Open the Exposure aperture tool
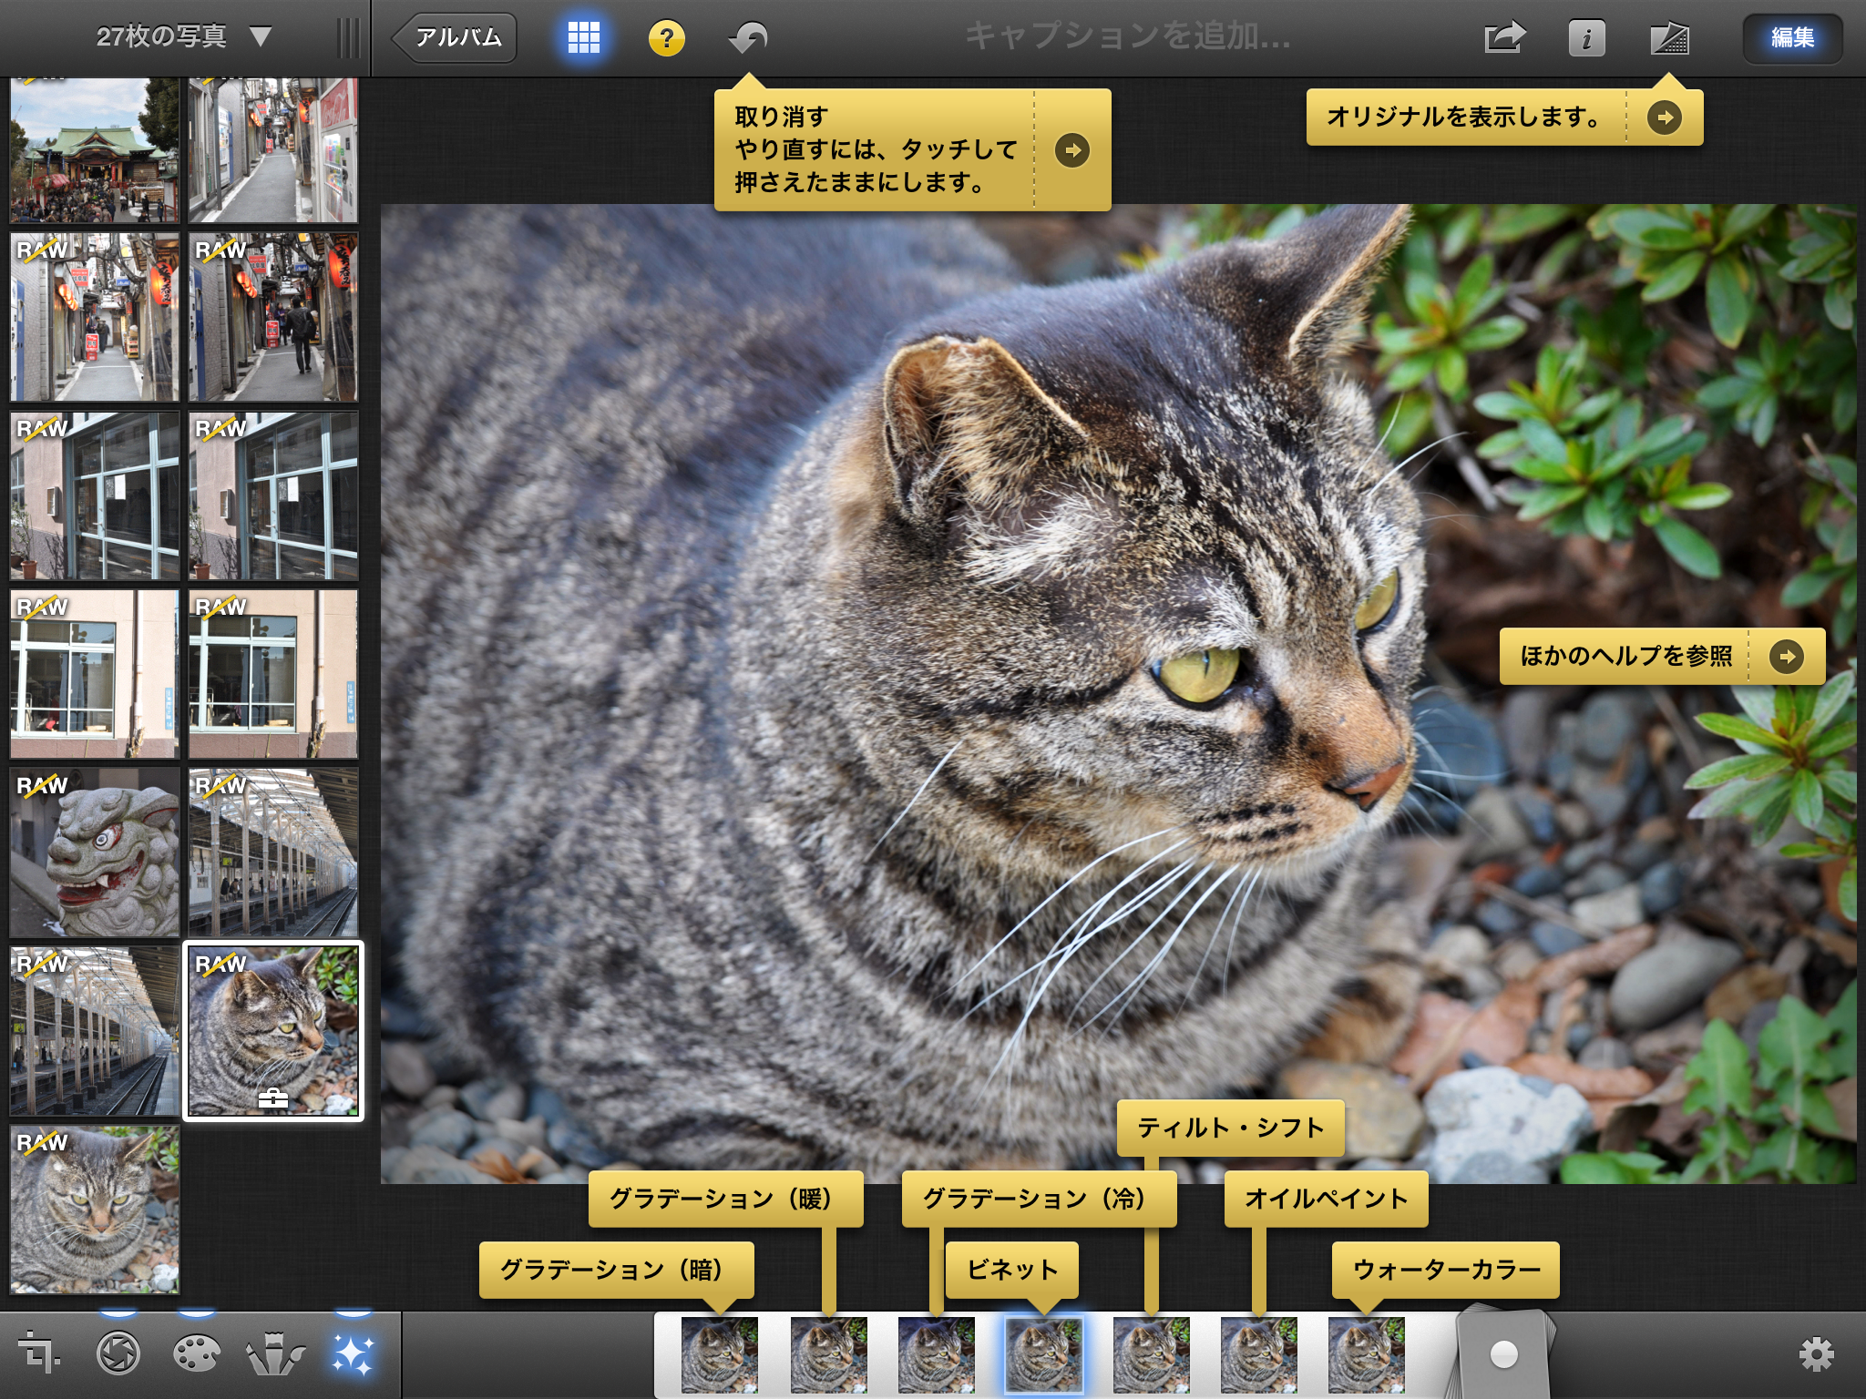 pos(118,1353)
